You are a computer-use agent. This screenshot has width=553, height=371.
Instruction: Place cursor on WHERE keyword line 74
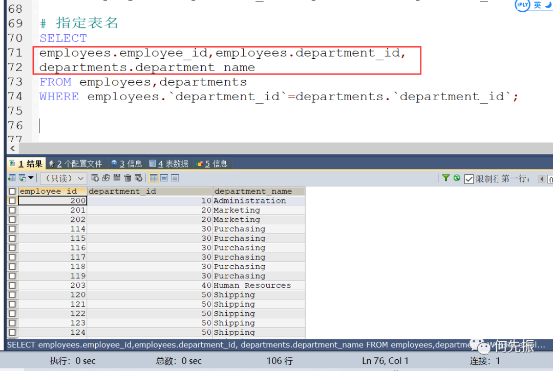click(59, 97)
